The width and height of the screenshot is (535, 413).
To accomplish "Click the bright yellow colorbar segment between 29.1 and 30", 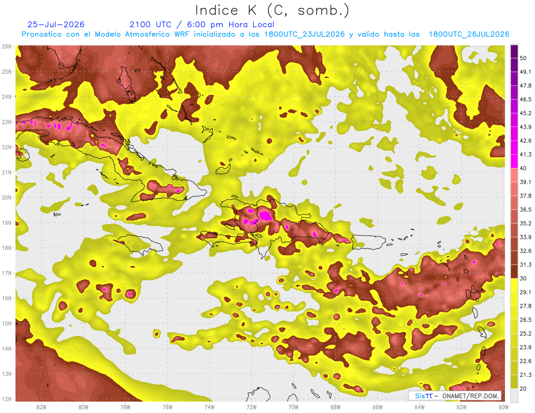I will pos(514,285).
